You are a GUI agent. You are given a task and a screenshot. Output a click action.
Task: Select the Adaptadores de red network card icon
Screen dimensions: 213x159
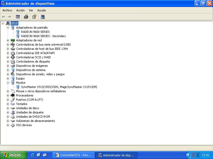(13, 40)
